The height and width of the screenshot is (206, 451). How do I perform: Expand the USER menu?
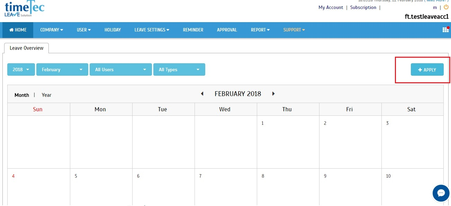pos(84,30)
